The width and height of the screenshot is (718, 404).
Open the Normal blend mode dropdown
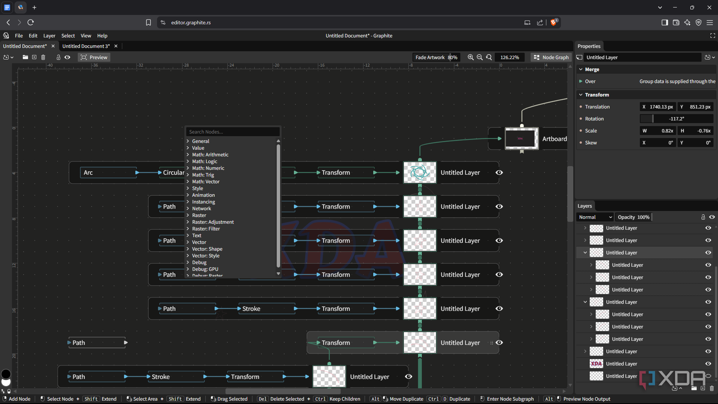pyautogui.click(x=595, y=217)
